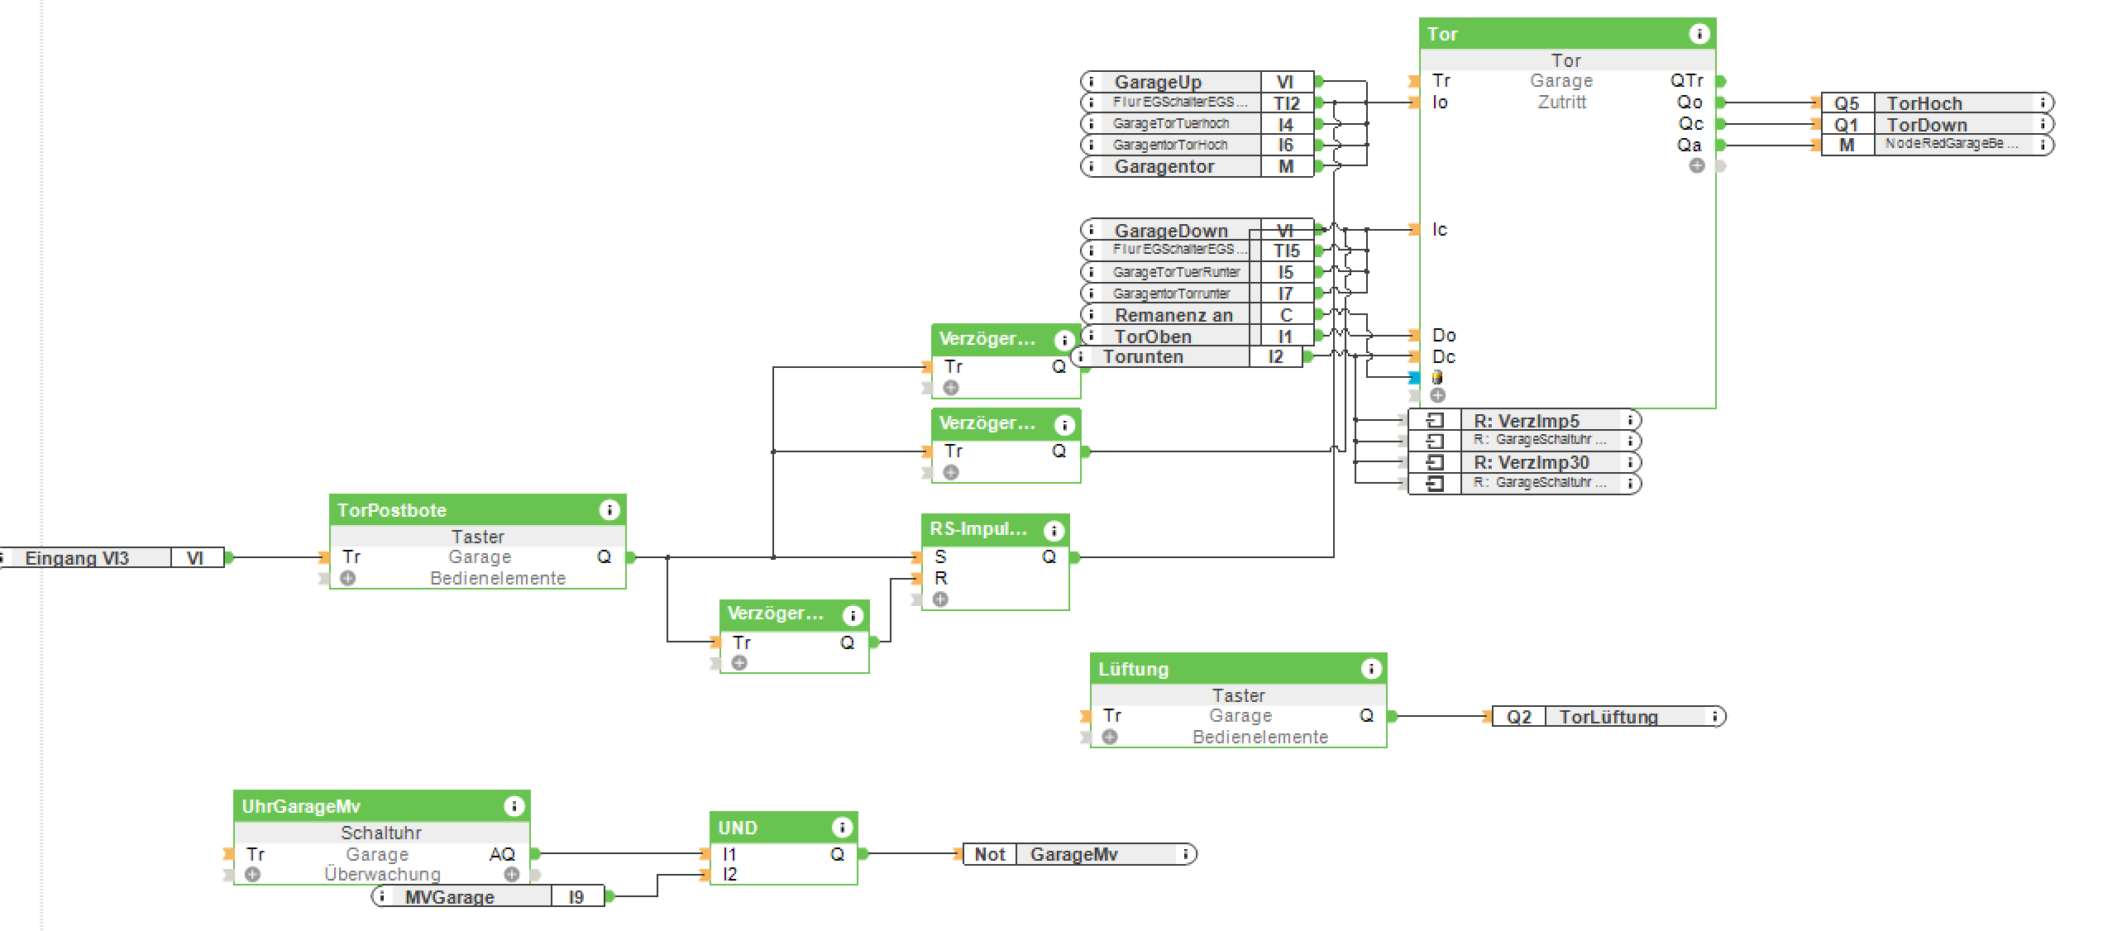Click green Q output pin of UND block
The width and height of the screenshot is (2127, 931).
pyautogui.click(x=863, y=854)
